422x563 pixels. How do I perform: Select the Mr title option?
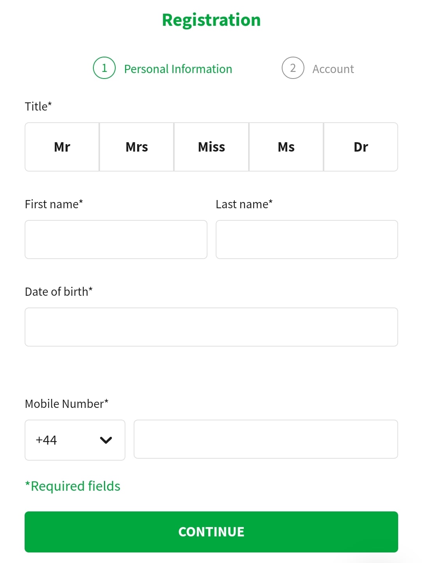tap(62, 147)
